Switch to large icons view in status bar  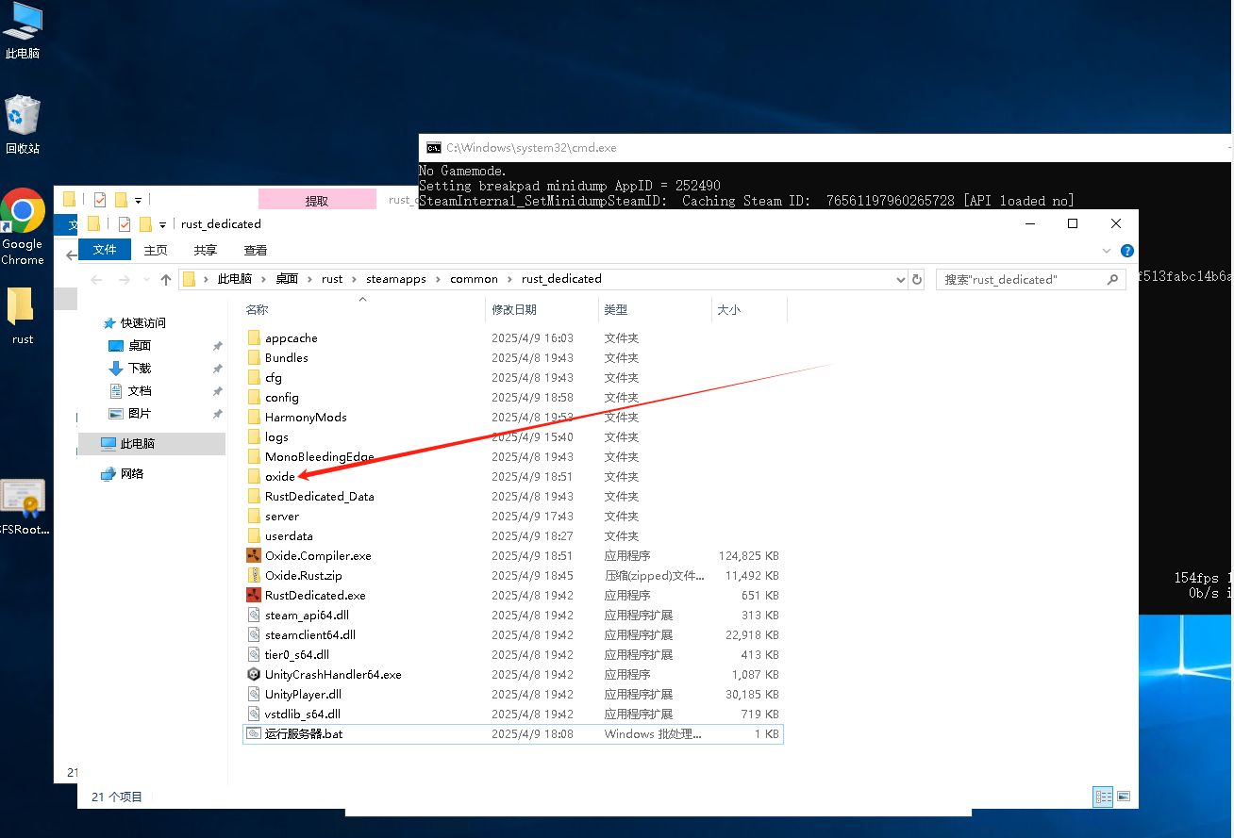tap(1123, 797)
